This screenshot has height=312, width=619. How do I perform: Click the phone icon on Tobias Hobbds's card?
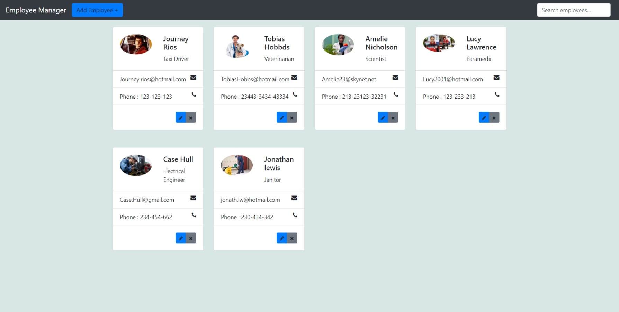pos(295,94)
